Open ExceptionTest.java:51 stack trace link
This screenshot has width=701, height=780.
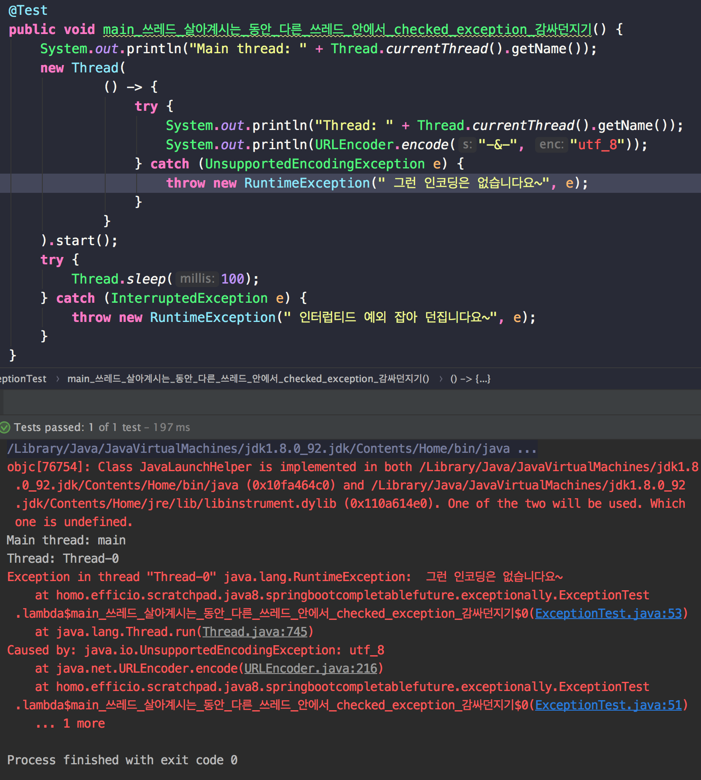pyautogui.click(x=608, y=705)
